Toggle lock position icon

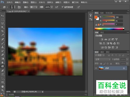pyautogui.click(x=108, y=64)
